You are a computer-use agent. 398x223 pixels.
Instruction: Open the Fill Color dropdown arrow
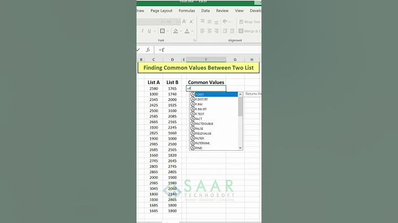[181, 31]
